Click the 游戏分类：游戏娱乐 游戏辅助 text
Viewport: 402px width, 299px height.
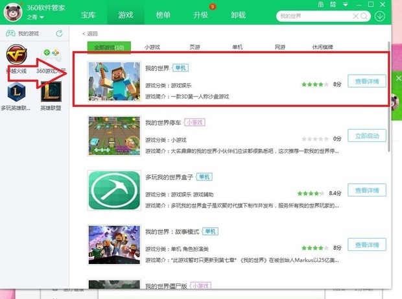point(179,195)
